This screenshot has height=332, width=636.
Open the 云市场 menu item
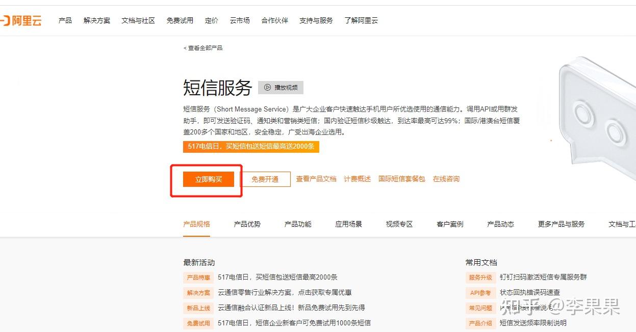[240, 20]
